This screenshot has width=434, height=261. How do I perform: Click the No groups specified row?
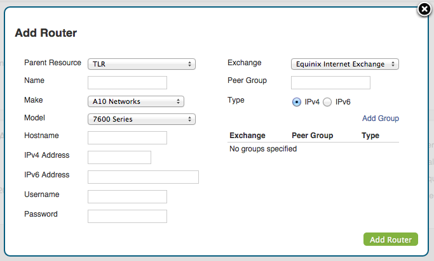pos(313,149)
